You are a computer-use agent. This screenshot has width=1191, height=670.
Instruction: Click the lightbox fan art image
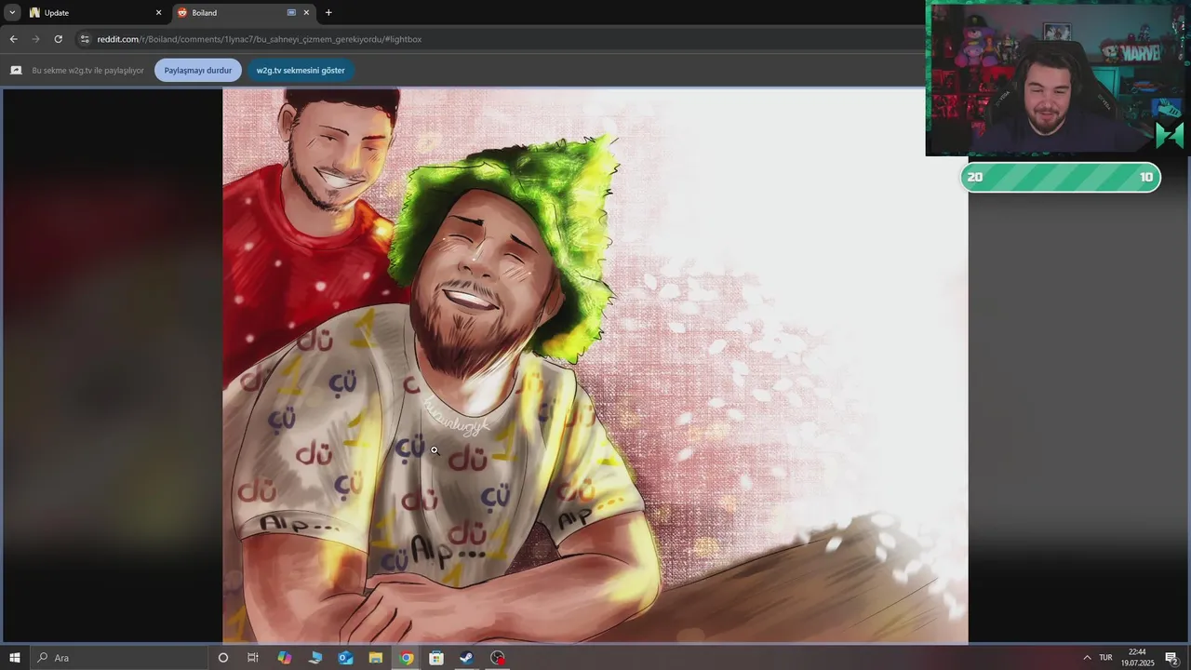595,366
